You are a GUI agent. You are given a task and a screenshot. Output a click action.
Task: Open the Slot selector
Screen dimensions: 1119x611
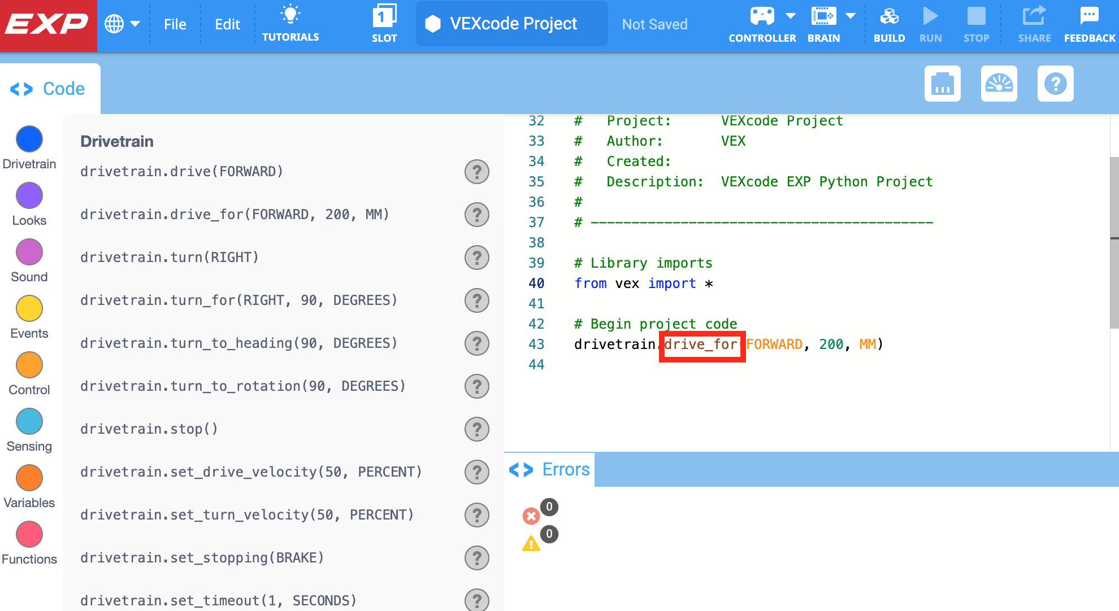coord(384,23)
